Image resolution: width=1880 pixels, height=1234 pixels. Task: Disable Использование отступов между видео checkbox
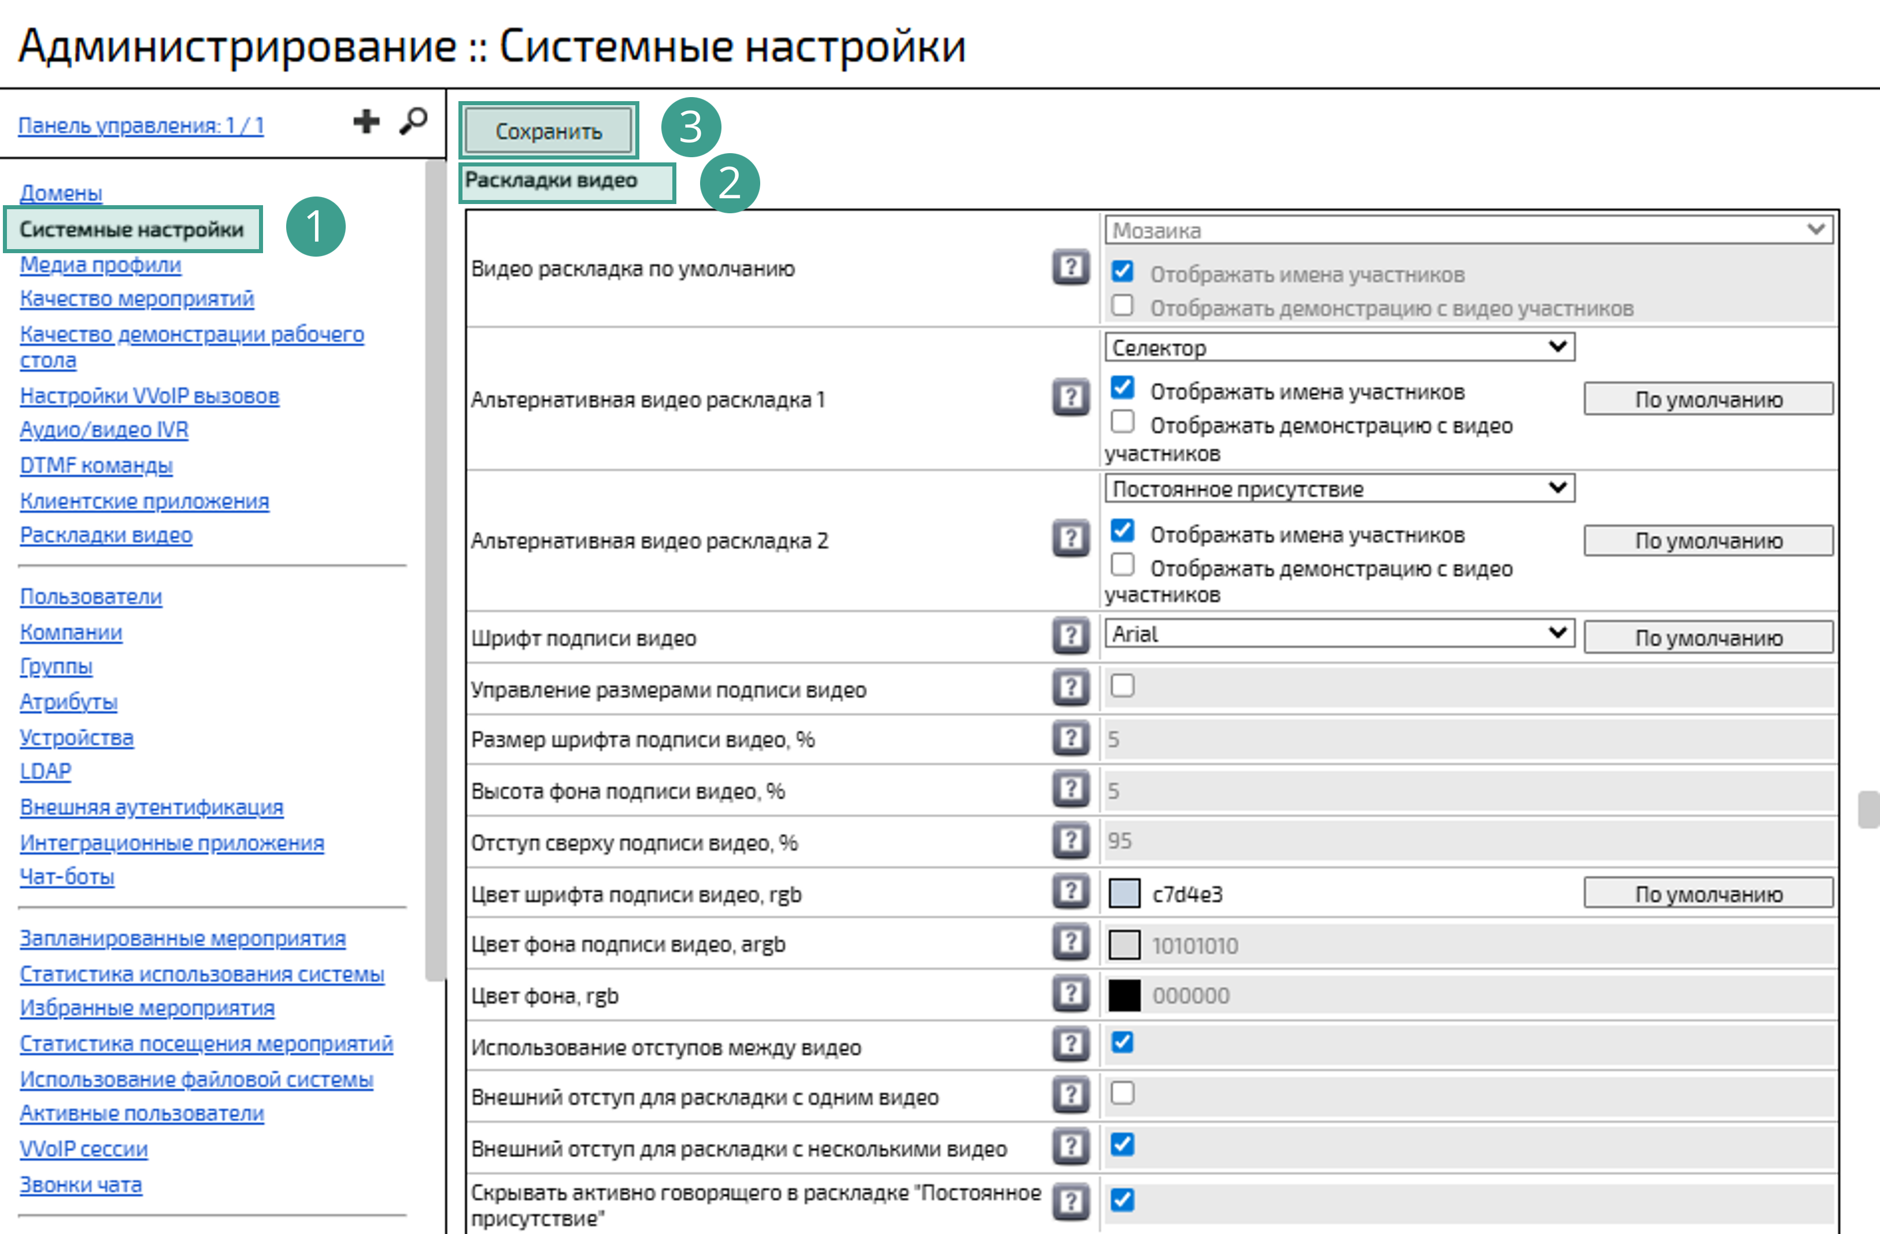pyautogui.click(x=1122, y=1042)
